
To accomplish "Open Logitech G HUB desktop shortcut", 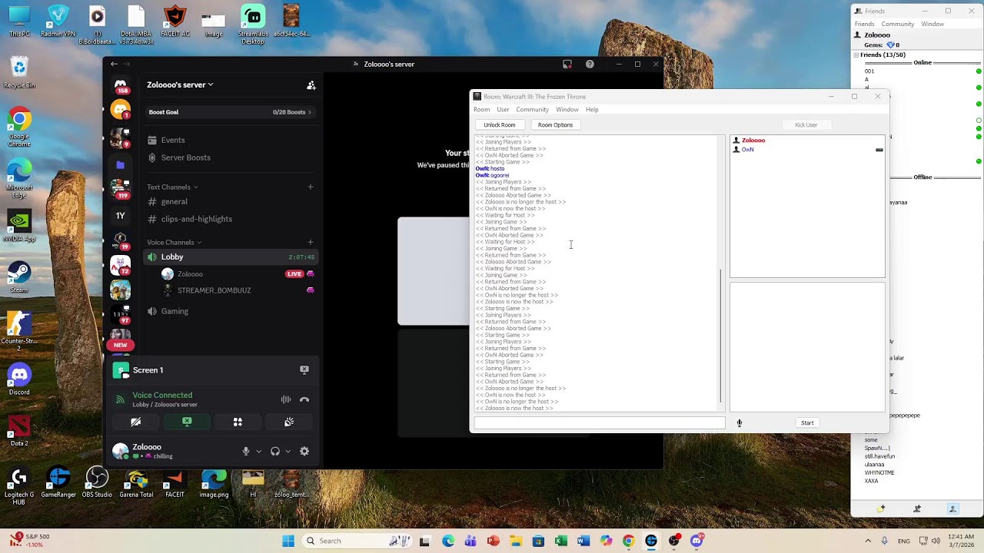I will (19, 485).
